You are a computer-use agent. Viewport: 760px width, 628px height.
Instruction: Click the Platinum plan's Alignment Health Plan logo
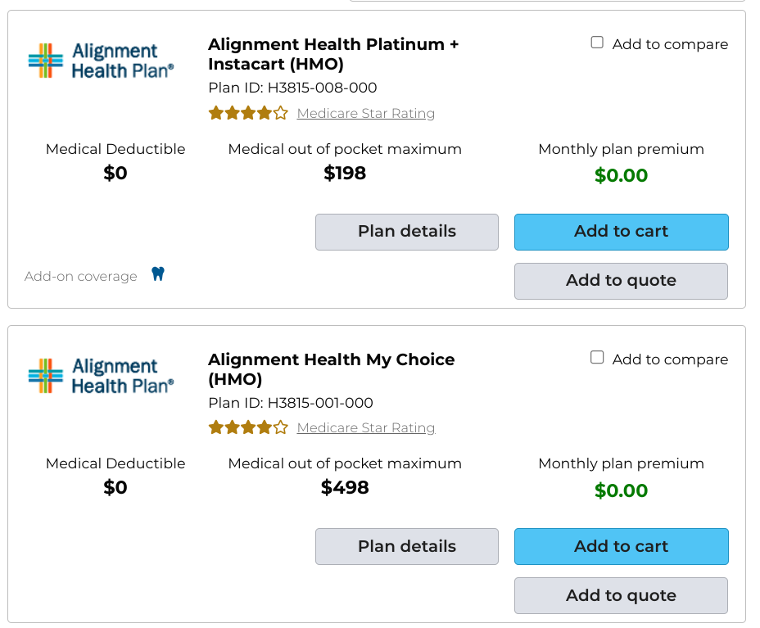101,61
